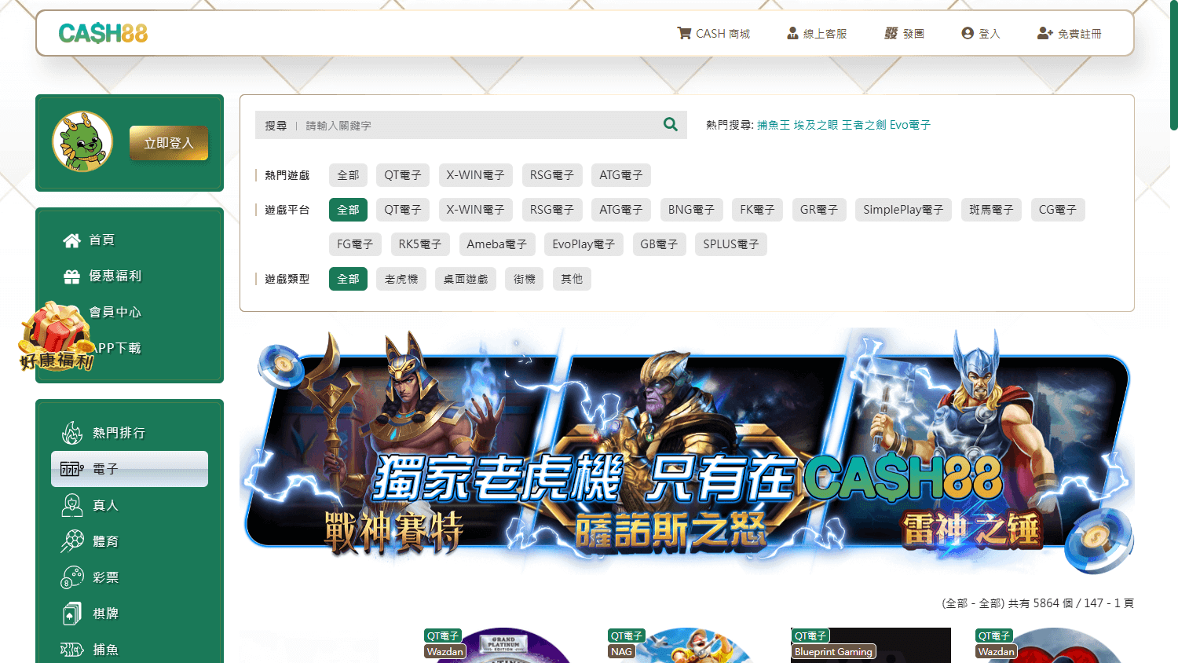The width and height of the screenshot is (1178, 663).
Task: Select QT電子 in 遊戲平台 row
Action: click(403, 210)
